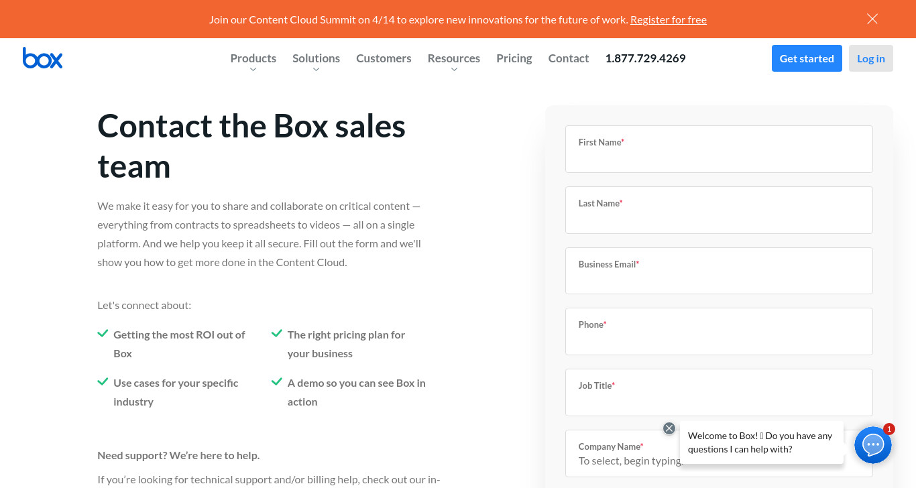Click checkmark beside 'A demo so you can see Box'

tap(276, 381)
